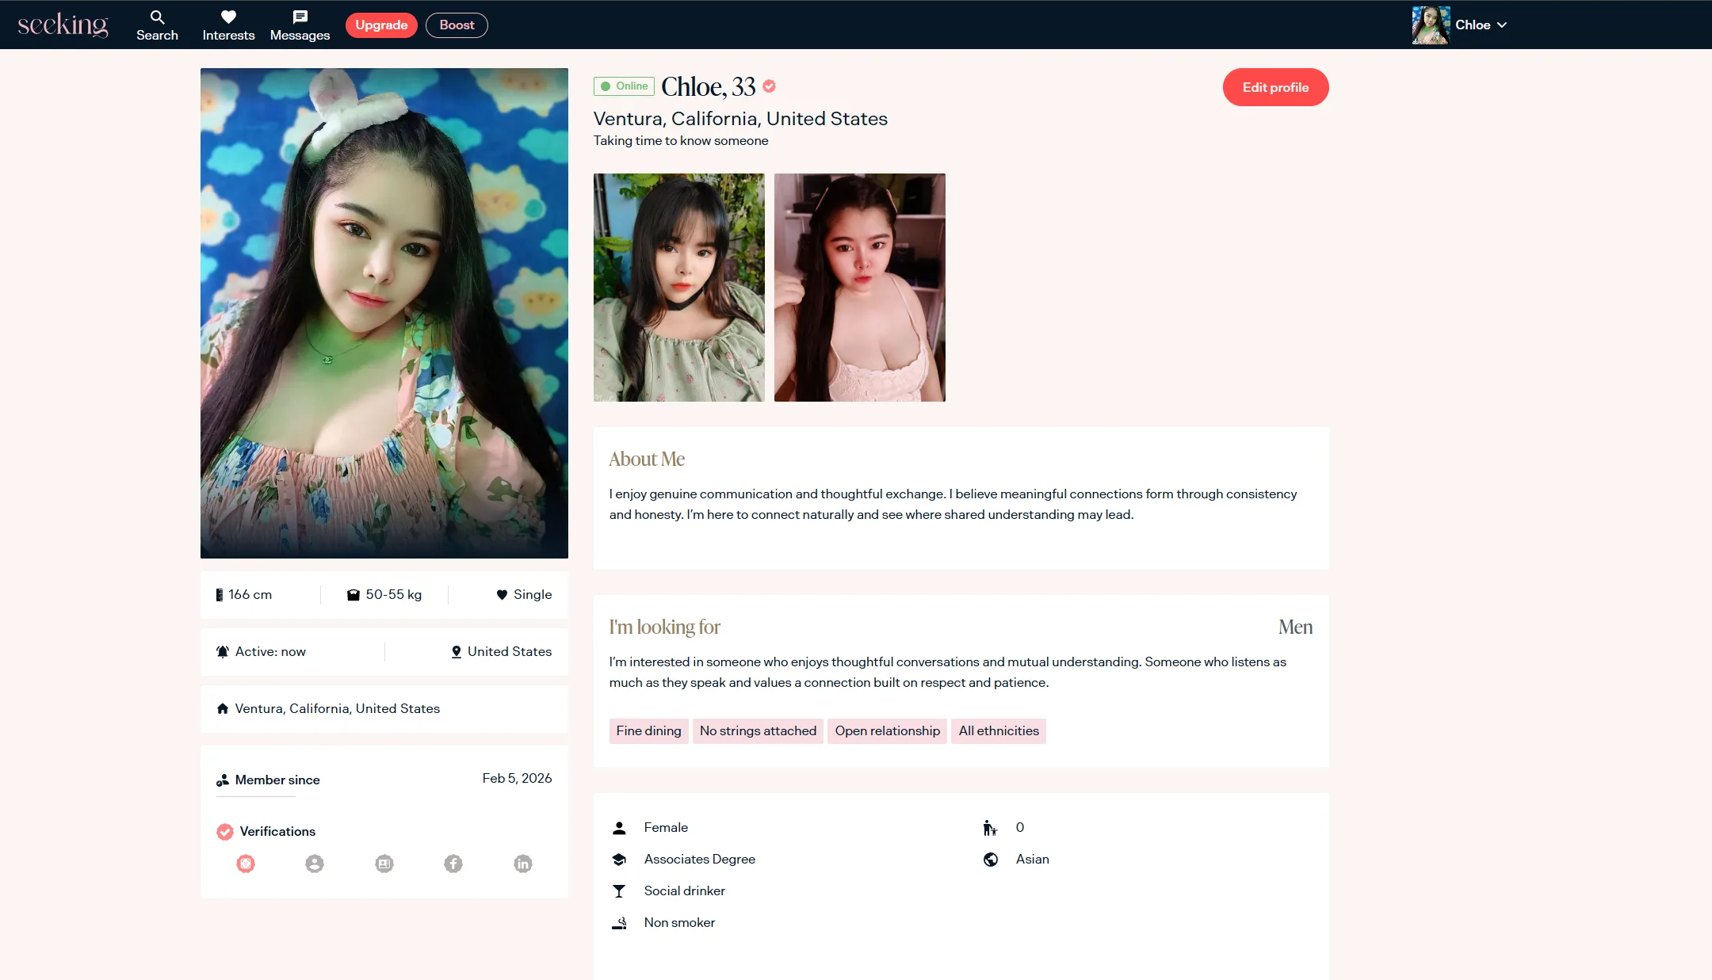Image resolution: width=1712 pixels, height=980 pixels.
Task: Click the Edit profile button
Action: click(1275, 87)
